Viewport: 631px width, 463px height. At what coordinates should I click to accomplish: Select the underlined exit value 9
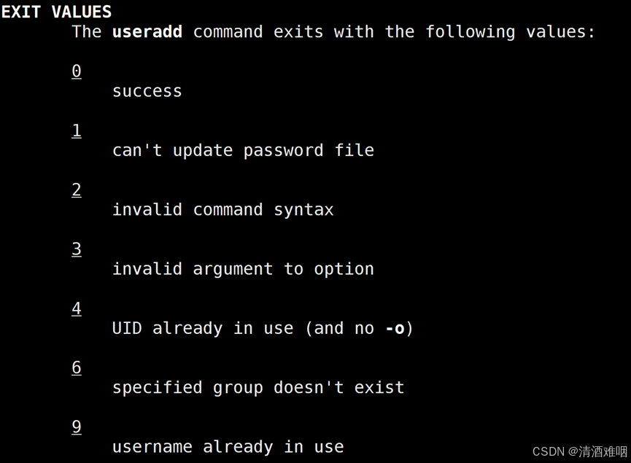[x=77, y=427]
